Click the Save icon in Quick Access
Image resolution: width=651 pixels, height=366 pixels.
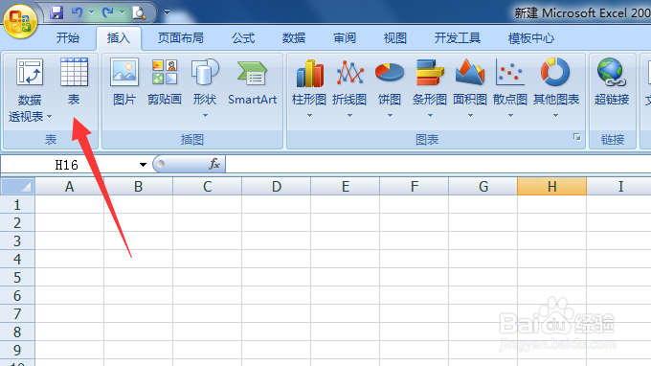coord(56,12)
